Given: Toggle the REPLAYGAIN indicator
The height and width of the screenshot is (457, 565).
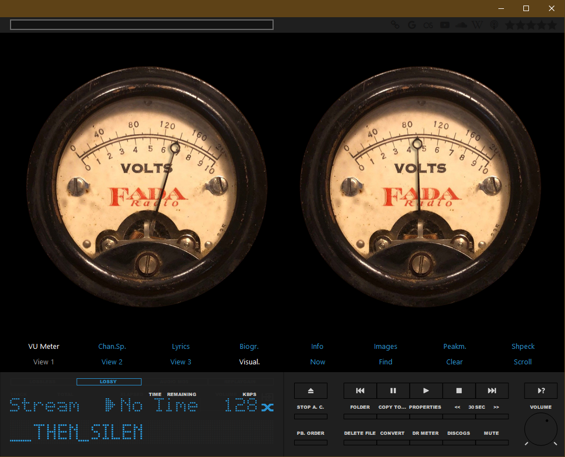Looking at the screenshot, I should coord(241,382).
